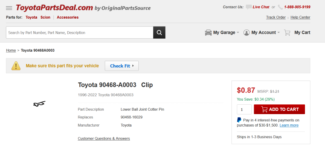Click the My Account profile icon
The image size is (325, 149).
click(x=246, y=32)
